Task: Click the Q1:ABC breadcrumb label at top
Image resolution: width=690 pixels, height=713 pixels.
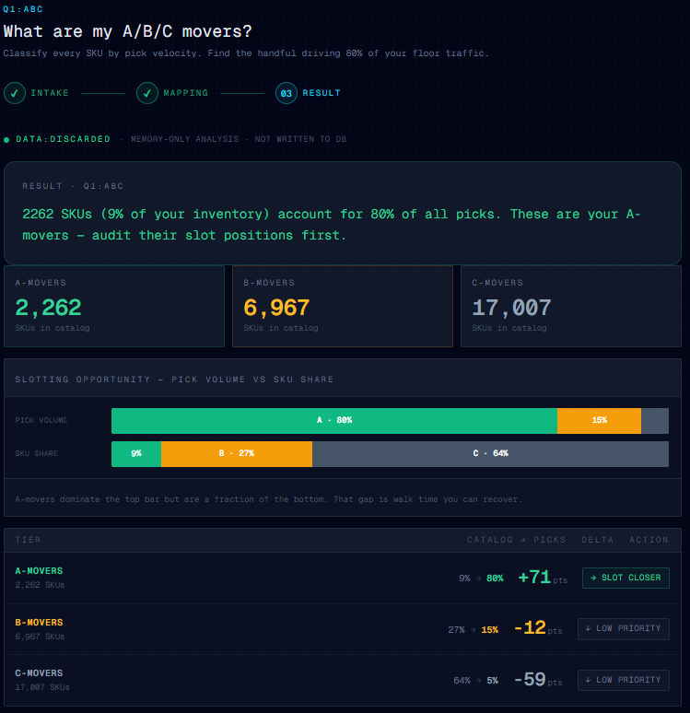Action: tap(23, 9)
